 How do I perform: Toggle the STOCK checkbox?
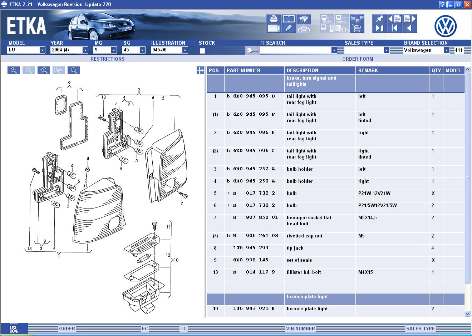202,50
